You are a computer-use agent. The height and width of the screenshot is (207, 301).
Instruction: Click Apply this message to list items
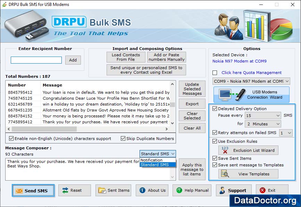coord(192,169)
